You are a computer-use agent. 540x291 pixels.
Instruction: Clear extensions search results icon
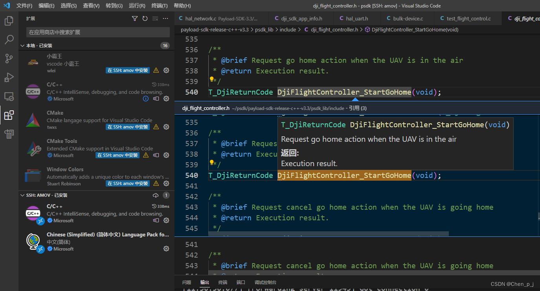coord(155,18)
